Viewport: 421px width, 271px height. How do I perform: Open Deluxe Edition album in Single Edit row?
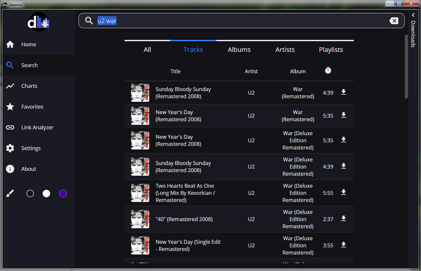[x=298, y=245]
